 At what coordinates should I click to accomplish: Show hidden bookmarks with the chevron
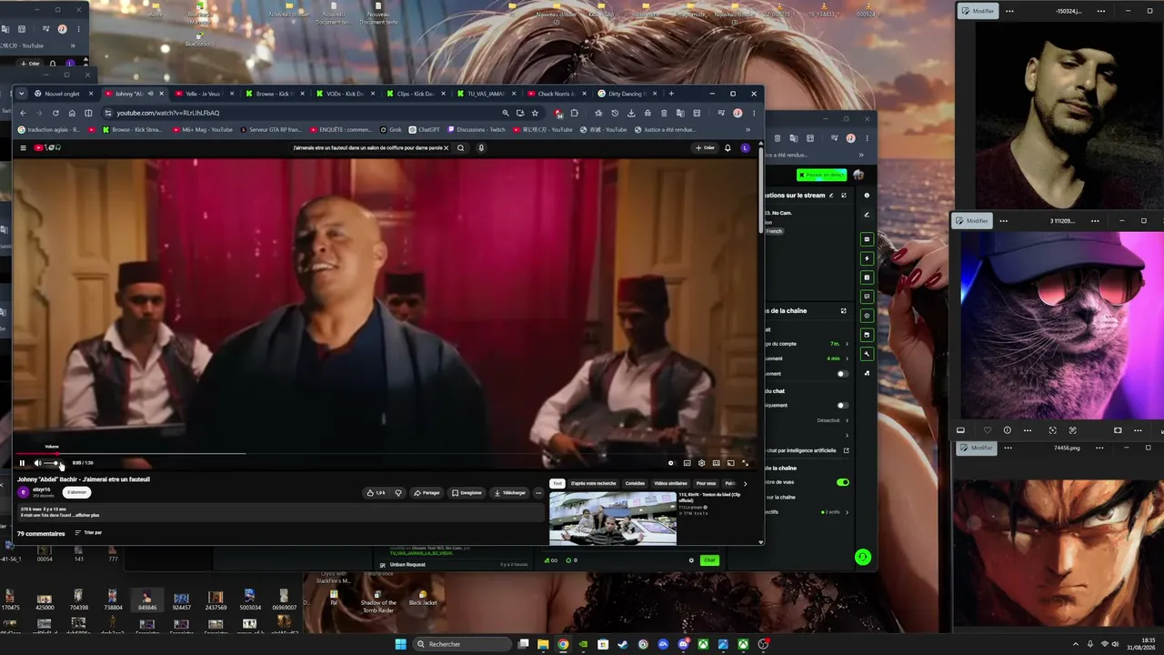coord(748,130)
